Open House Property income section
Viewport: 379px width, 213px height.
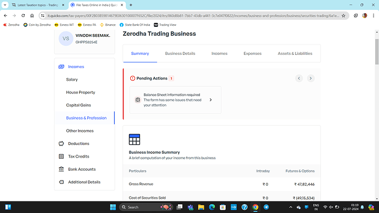click(81, 92)
